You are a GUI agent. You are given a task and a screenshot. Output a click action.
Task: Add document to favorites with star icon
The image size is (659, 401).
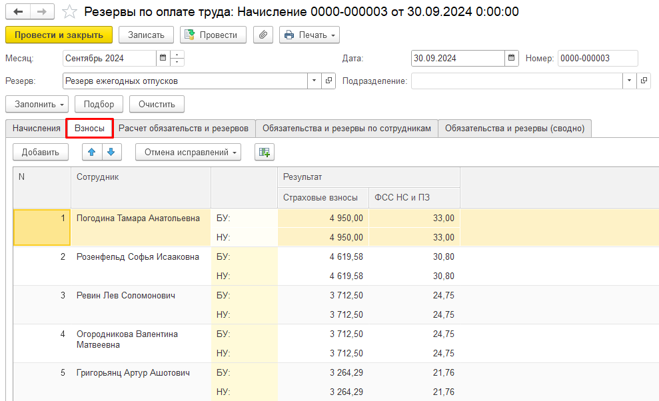click(69, 12)
